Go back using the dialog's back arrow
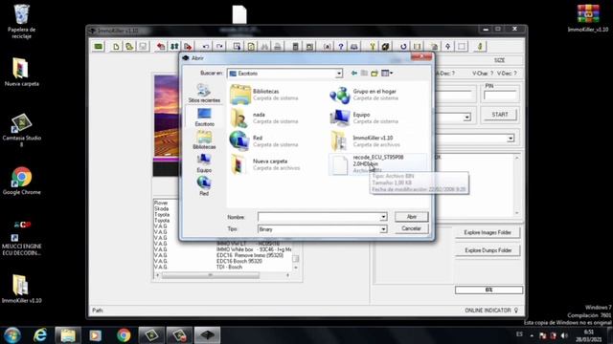The image size is (613, 344). pos(354,73)
